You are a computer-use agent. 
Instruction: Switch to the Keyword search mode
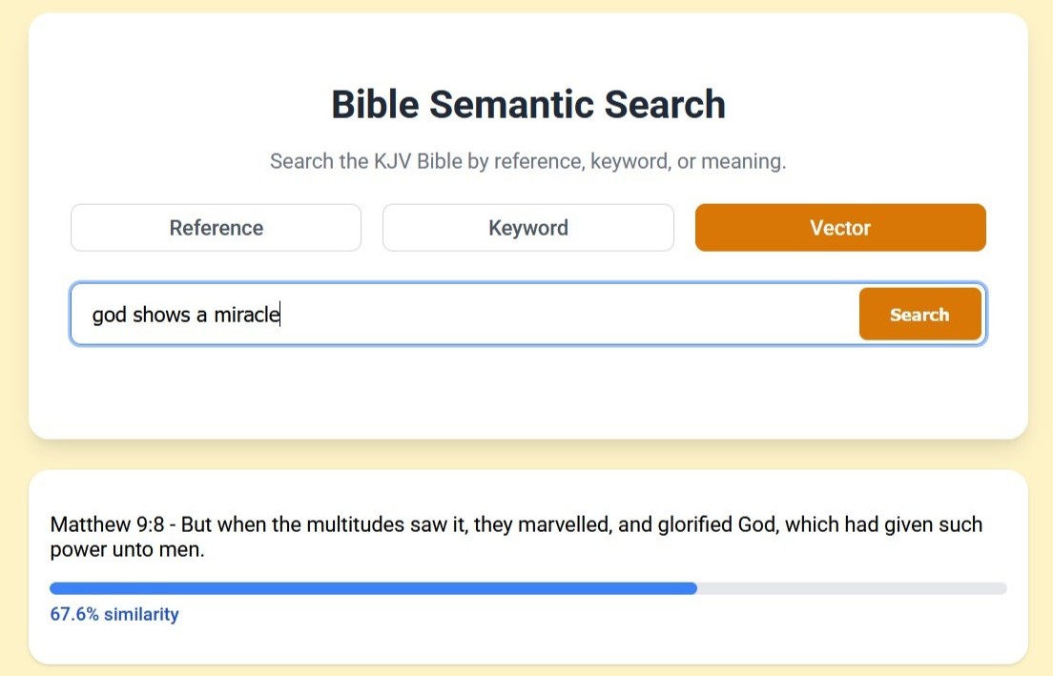point(527,227)
